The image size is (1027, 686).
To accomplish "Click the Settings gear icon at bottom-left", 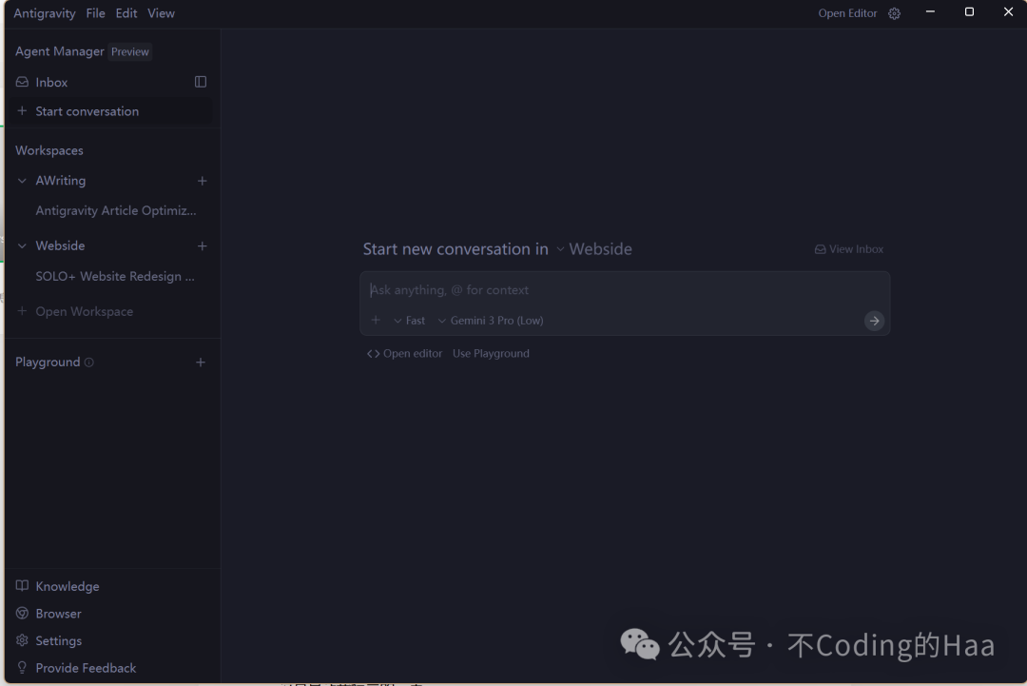I will 22,640.
